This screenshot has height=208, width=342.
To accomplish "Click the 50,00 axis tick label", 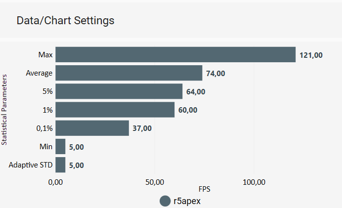I will 155,182.
